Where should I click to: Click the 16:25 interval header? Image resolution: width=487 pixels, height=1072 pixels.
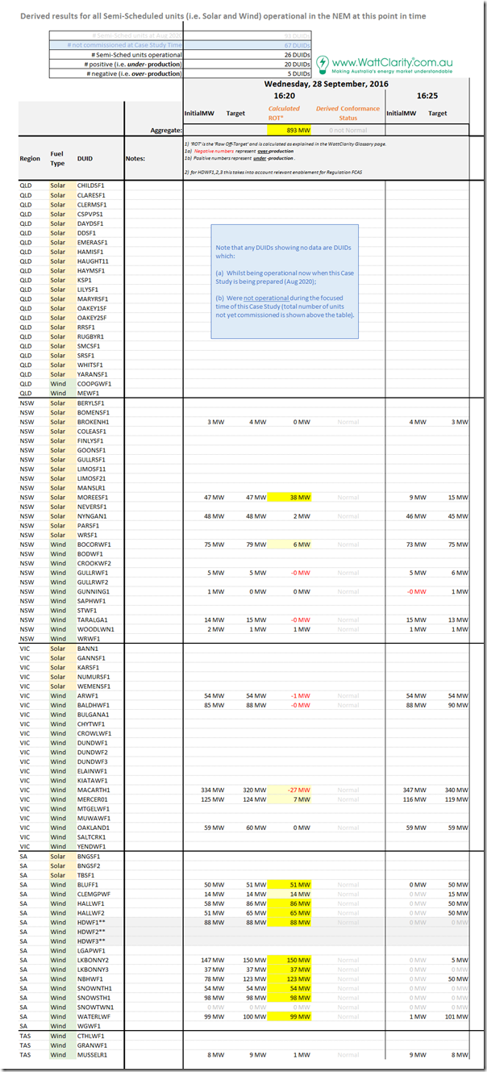coord(427,94)
